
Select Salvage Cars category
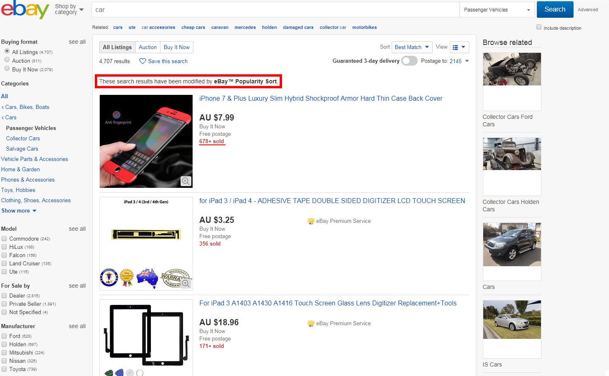[x=22, y=149]
